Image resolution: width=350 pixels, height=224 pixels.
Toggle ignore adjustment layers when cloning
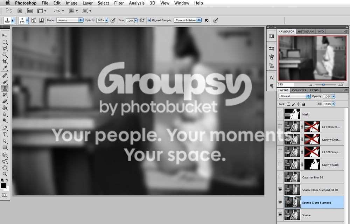tap(207, 20)
